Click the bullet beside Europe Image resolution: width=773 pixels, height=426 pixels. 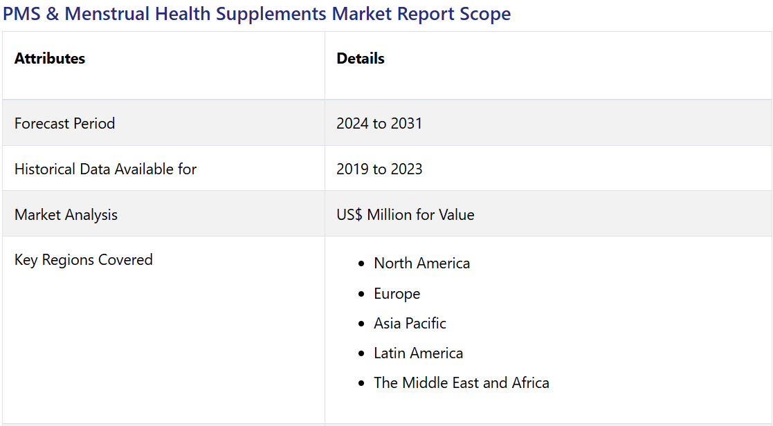point(361,294)
